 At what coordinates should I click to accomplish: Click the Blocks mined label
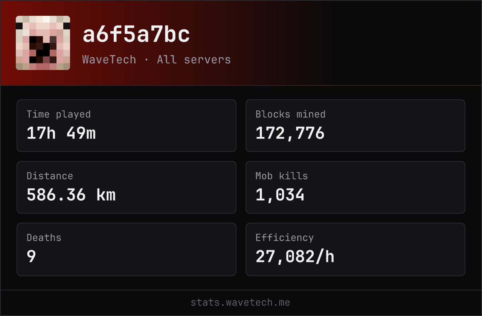(290, 114)
